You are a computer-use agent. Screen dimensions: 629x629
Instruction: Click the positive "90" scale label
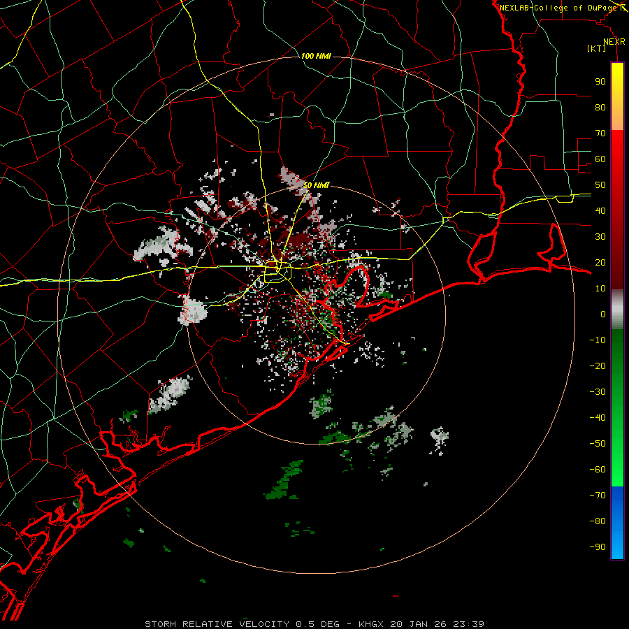point(600,82)
